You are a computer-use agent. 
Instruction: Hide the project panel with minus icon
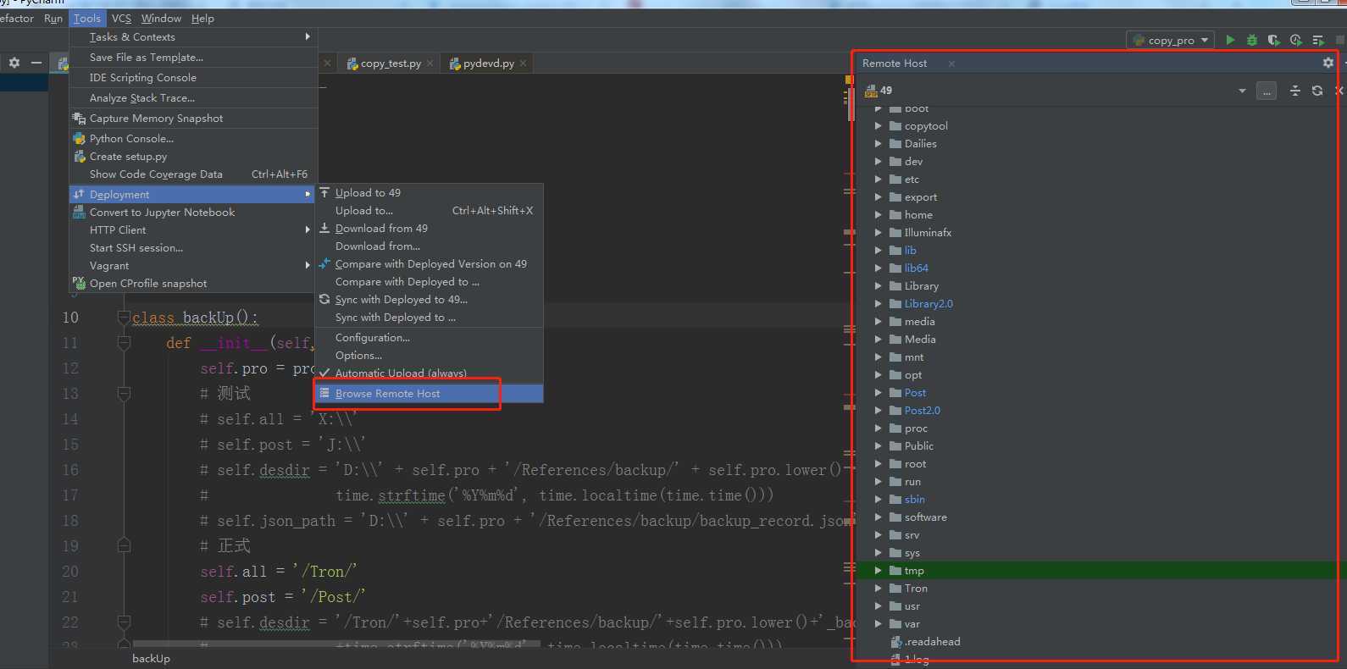tap(36, 63)
